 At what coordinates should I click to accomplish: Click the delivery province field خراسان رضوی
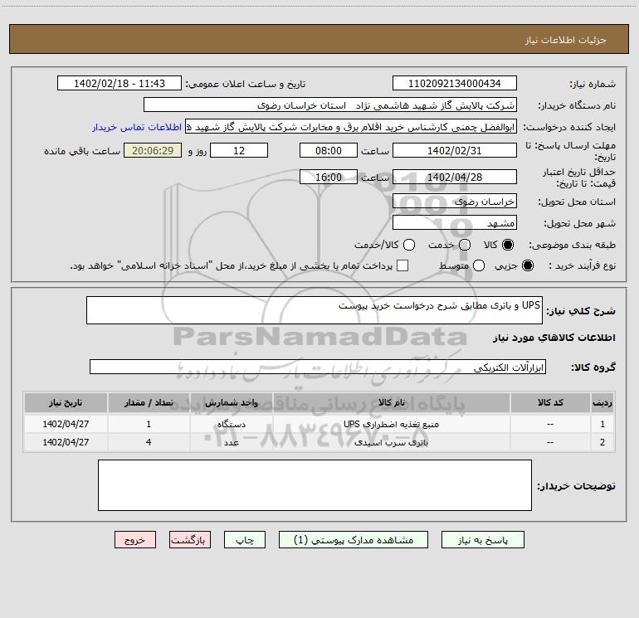point(455,202)
